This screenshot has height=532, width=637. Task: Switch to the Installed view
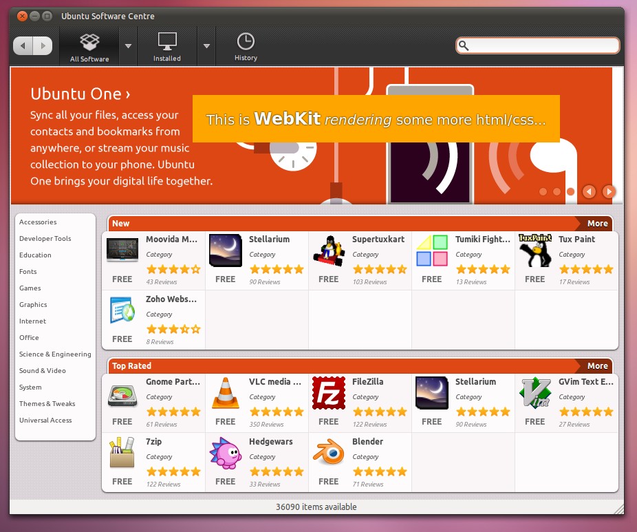(166, 45)
